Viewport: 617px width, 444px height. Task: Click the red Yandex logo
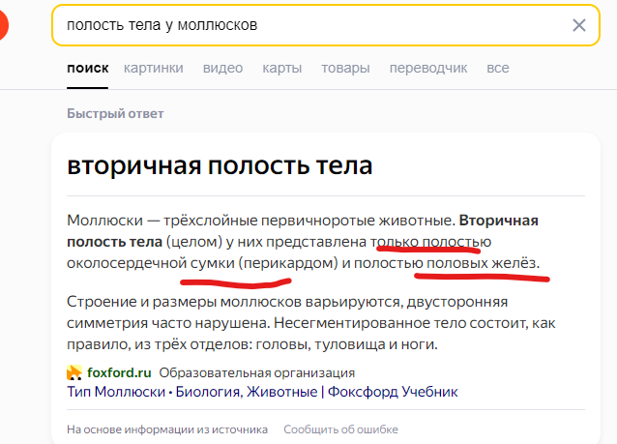pyautogui.click(x=5, y=24)
